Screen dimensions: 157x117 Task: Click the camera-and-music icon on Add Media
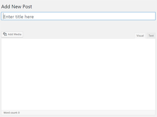pos(5,34)
